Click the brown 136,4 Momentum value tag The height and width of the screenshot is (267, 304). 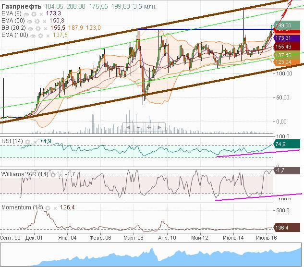click(x=287, y=228)
